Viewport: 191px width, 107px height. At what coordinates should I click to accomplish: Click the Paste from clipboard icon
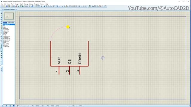pyautogui.click(x=67, y=6)
